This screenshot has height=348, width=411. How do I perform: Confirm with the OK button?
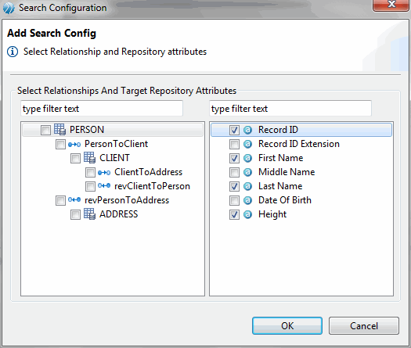287,326
